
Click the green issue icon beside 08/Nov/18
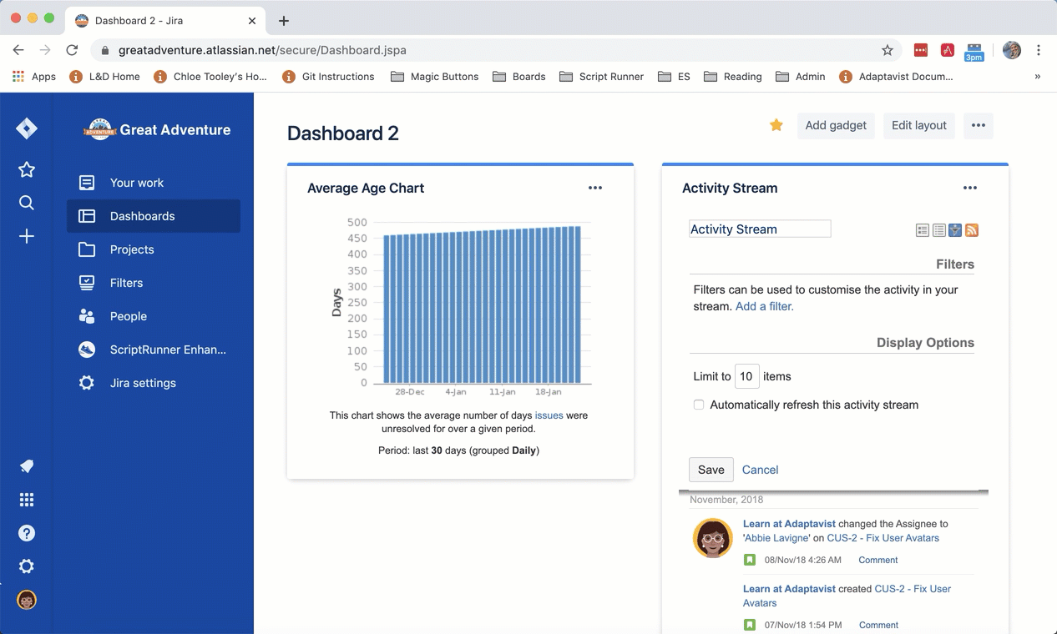click(750, 560)
